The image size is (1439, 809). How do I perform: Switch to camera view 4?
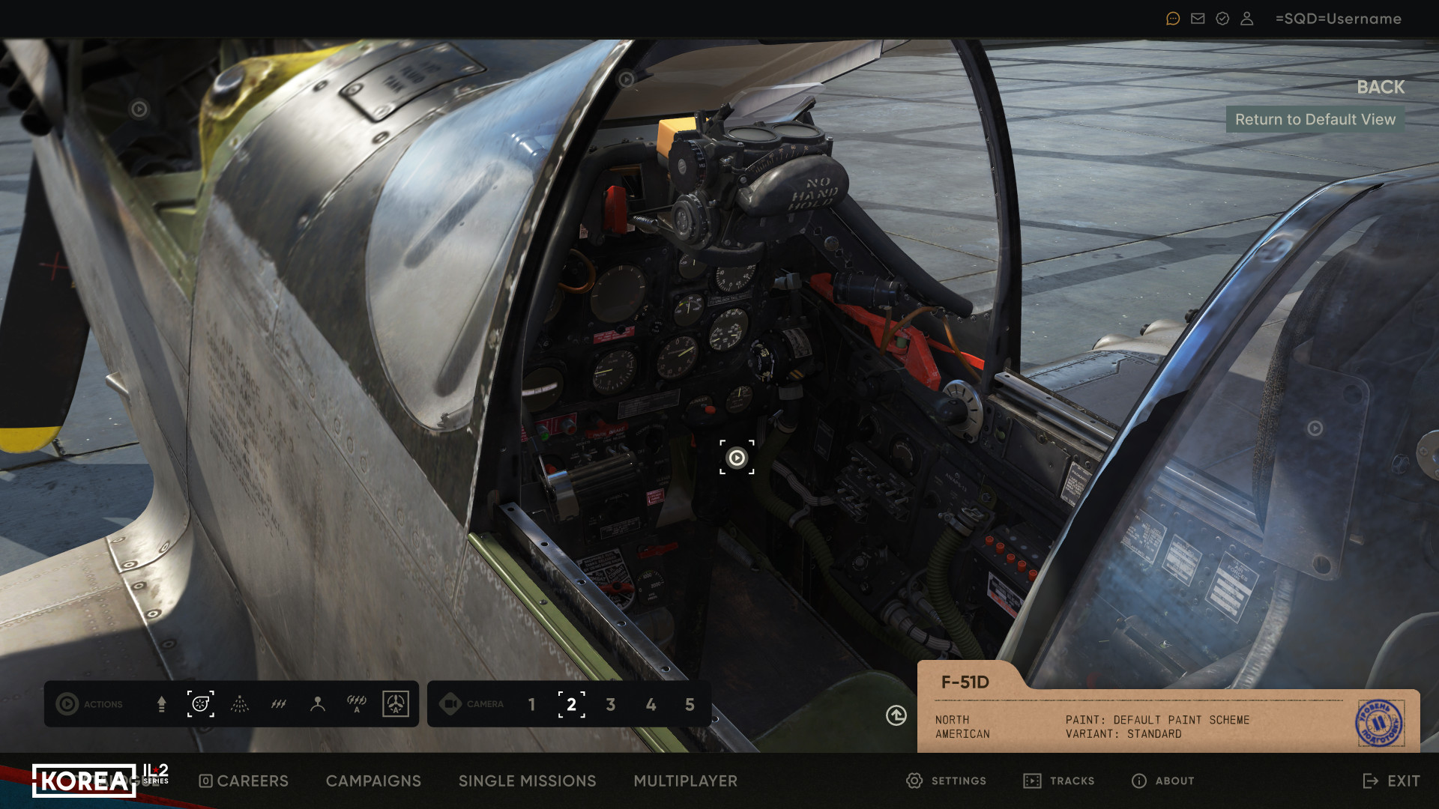(x=651, y=705)
